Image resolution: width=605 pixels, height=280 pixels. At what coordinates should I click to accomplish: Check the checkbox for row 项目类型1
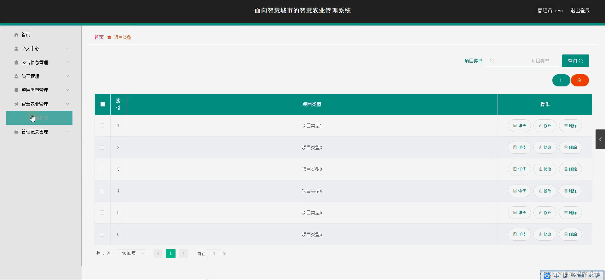pyautogui.click(x=102, y=126)
